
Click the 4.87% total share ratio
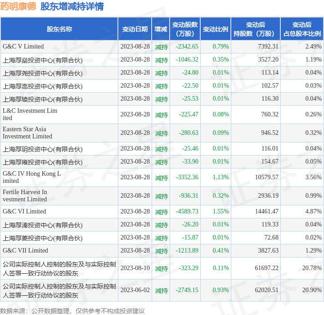click(314, 211)
